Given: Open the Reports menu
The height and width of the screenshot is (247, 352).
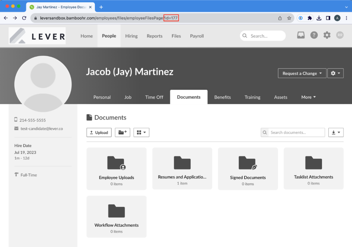Looking at the screenshot, I should pyautogui.click(x=154, y=36).
